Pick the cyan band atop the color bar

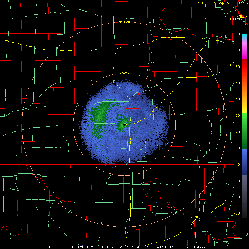coord(244,36)
